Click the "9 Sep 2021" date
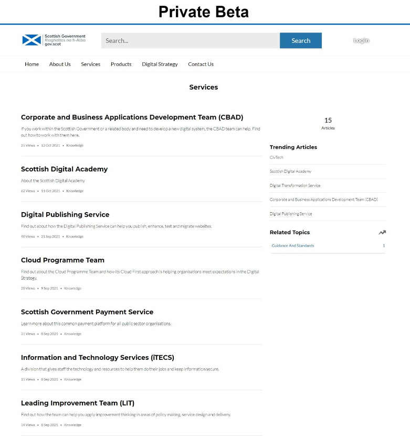 (x=49, y=288)
